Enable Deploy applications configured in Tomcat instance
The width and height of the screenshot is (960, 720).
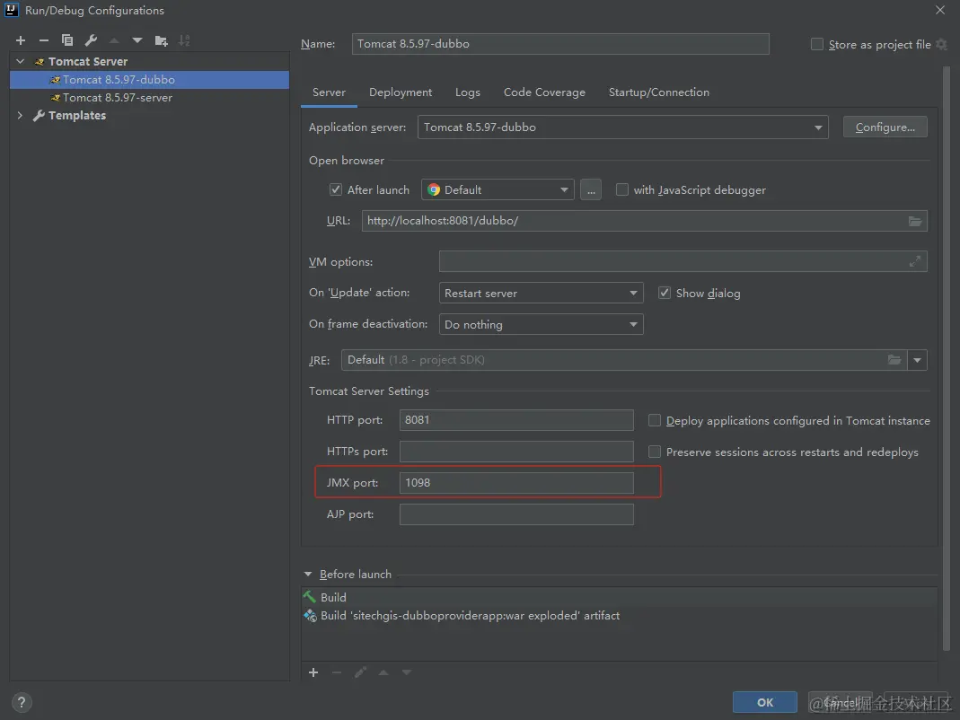[x=655, y=421]
